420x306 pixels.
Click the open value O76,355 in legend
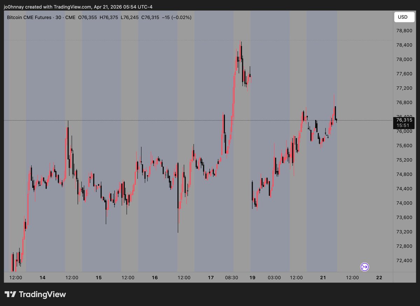tap(87, 17)
